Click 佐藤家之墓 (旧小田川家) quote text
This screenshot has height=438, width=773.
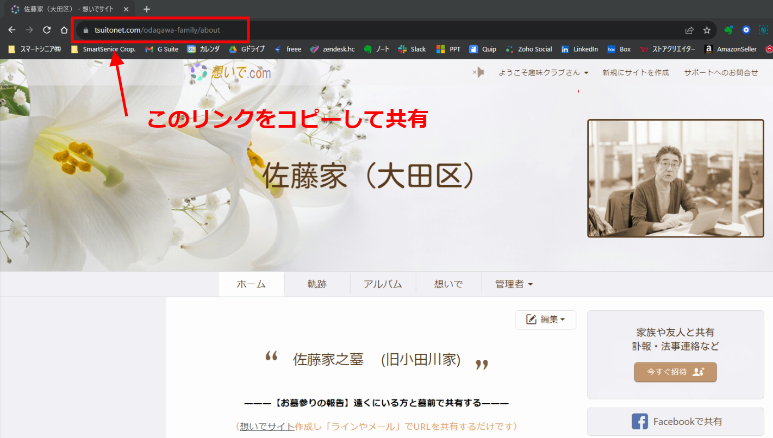pyautogui.click(x=377, y=359)
